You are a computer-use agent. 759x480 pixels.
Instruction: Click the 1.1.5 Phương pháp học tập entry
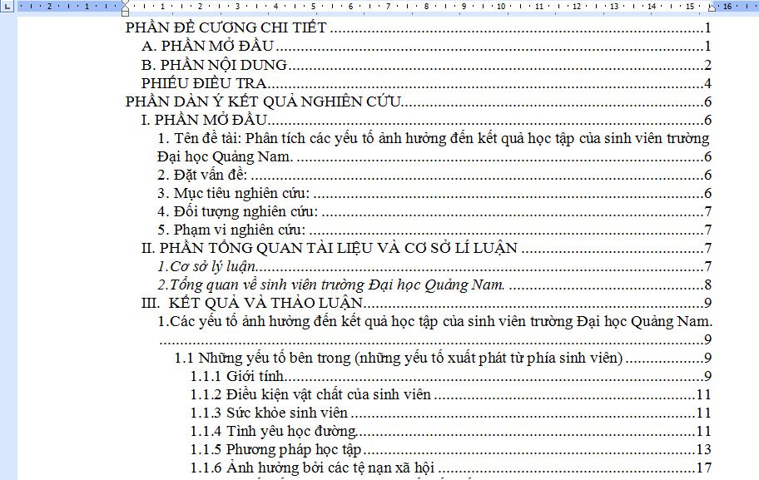point(276,449)
